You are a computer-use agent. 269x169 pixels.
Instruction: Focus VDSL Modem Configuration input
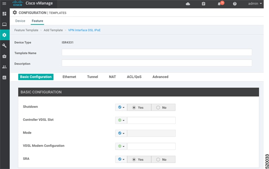pyautogui.click(x=151, y=146)
